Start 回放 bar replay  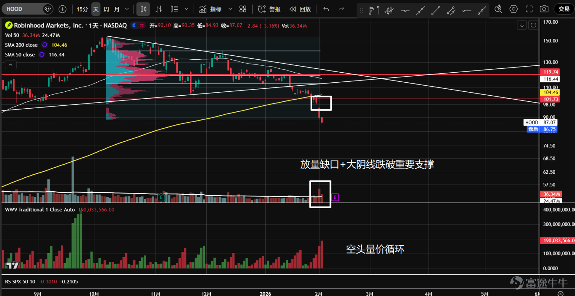tap(300, 9)
